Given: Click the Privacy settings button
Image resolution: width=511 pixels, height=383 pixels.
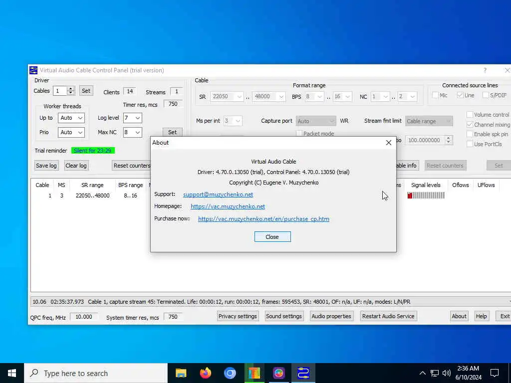Looking at the screenshot, I should pos(238,316).
